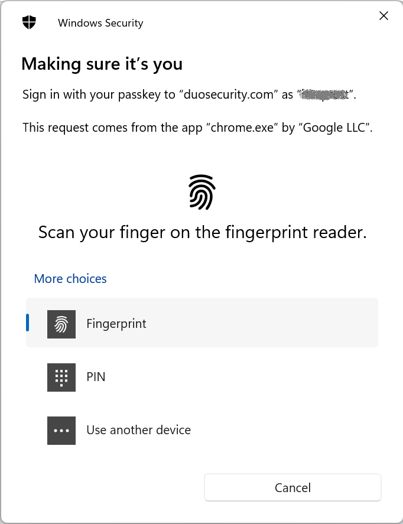Click the three-dots Use another device icon
This screenshot has width=403, height=524.
point(61,431)
